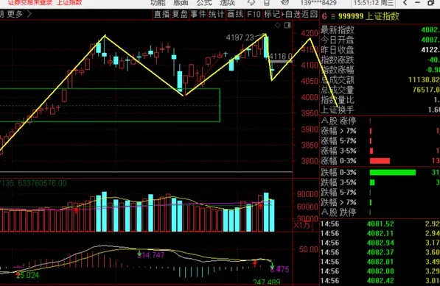Open F10 company info

(254, 14)
